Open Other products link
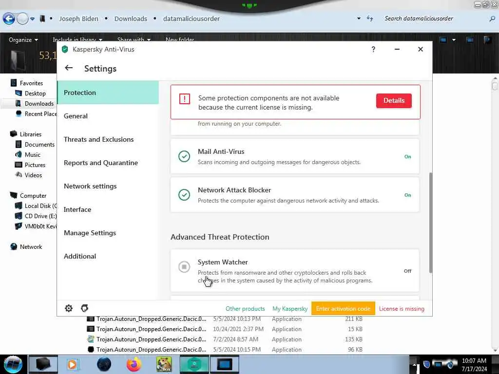 point(245,308)
